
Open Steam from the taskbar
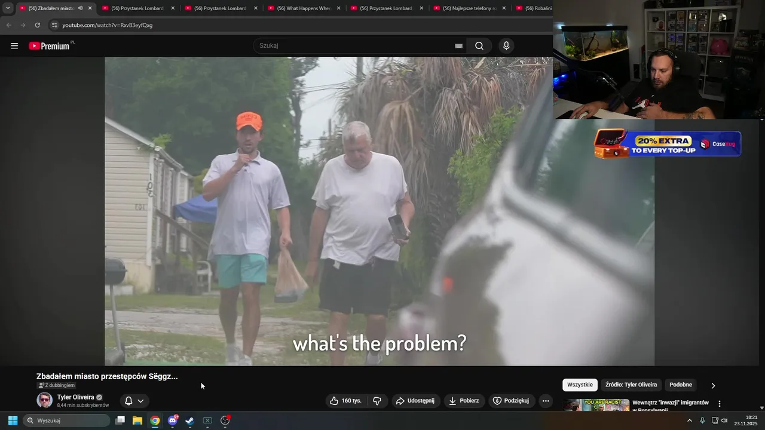click(x=190, y=420)
